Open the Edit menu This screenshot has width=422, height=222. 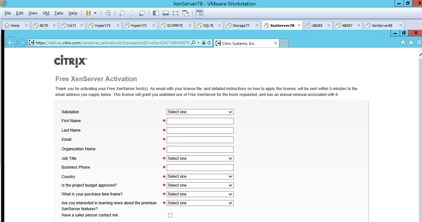[x=20, y=13]
